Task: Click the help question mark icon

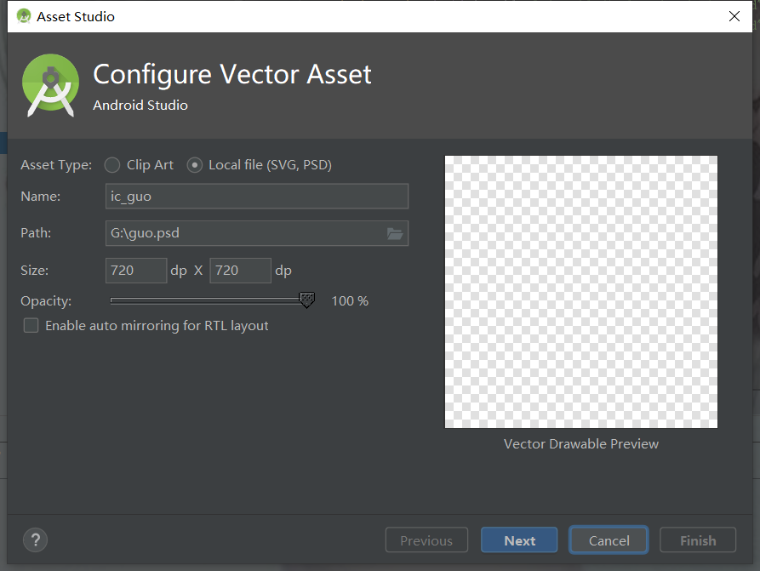Action: (x=35, y=540)
